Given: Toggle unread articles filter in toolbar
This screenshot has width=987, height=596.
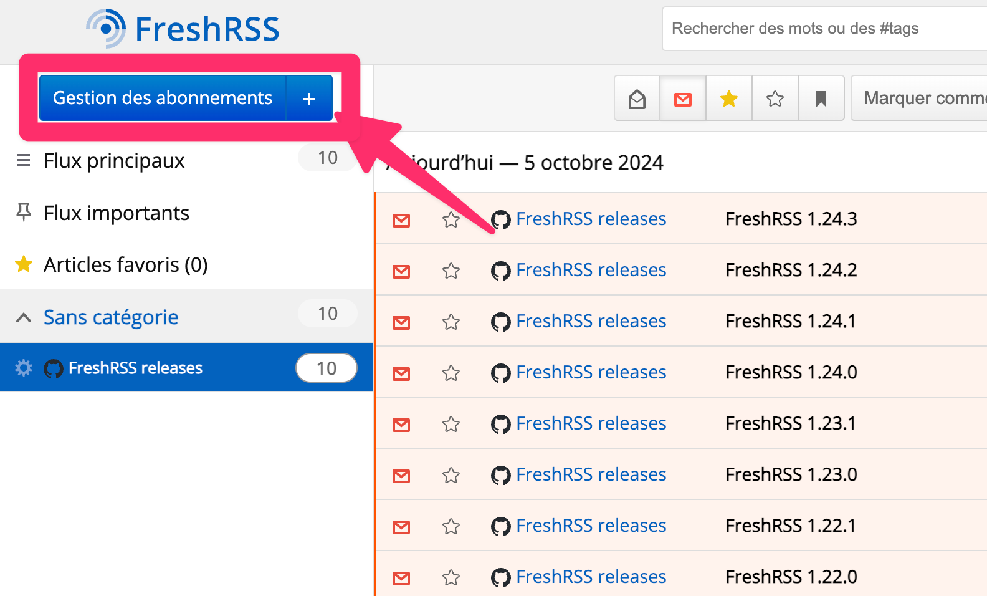Looking at the screenshot, I should tap(683, 99).
